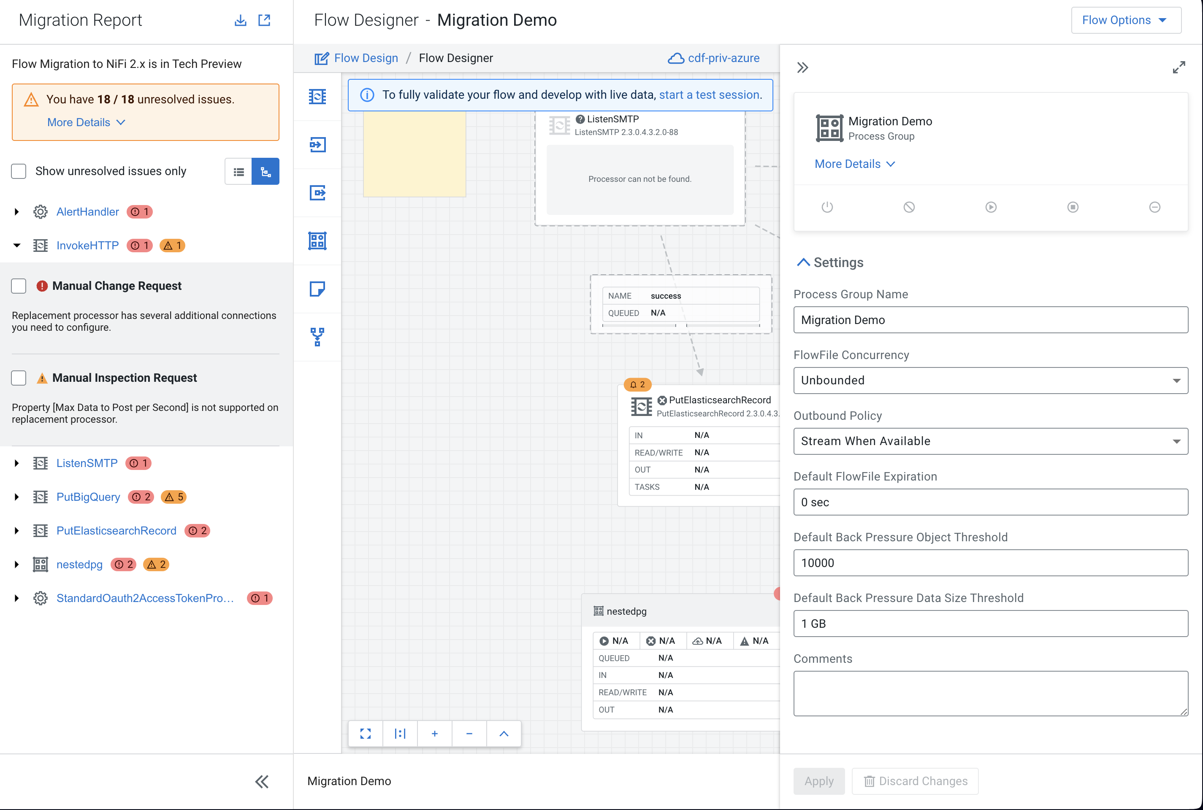Image resolution: width=1203 pixels, height=810 pixels.
Task: Enable Show unresolved issues only checkbox
Action: [19, 171]
